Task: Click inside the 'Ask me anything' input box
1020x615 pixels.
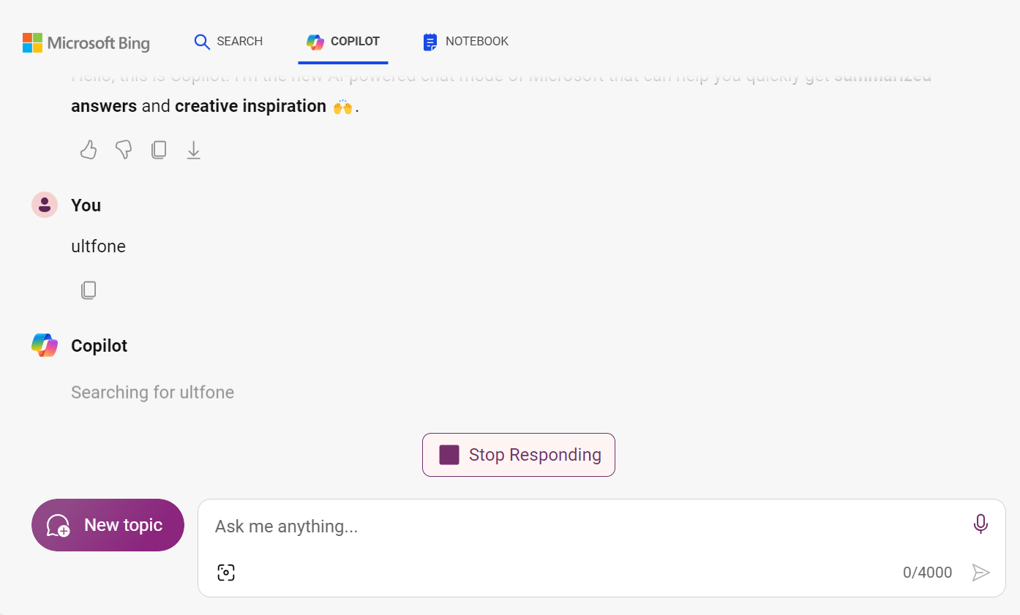Action: tap(512, 526)
